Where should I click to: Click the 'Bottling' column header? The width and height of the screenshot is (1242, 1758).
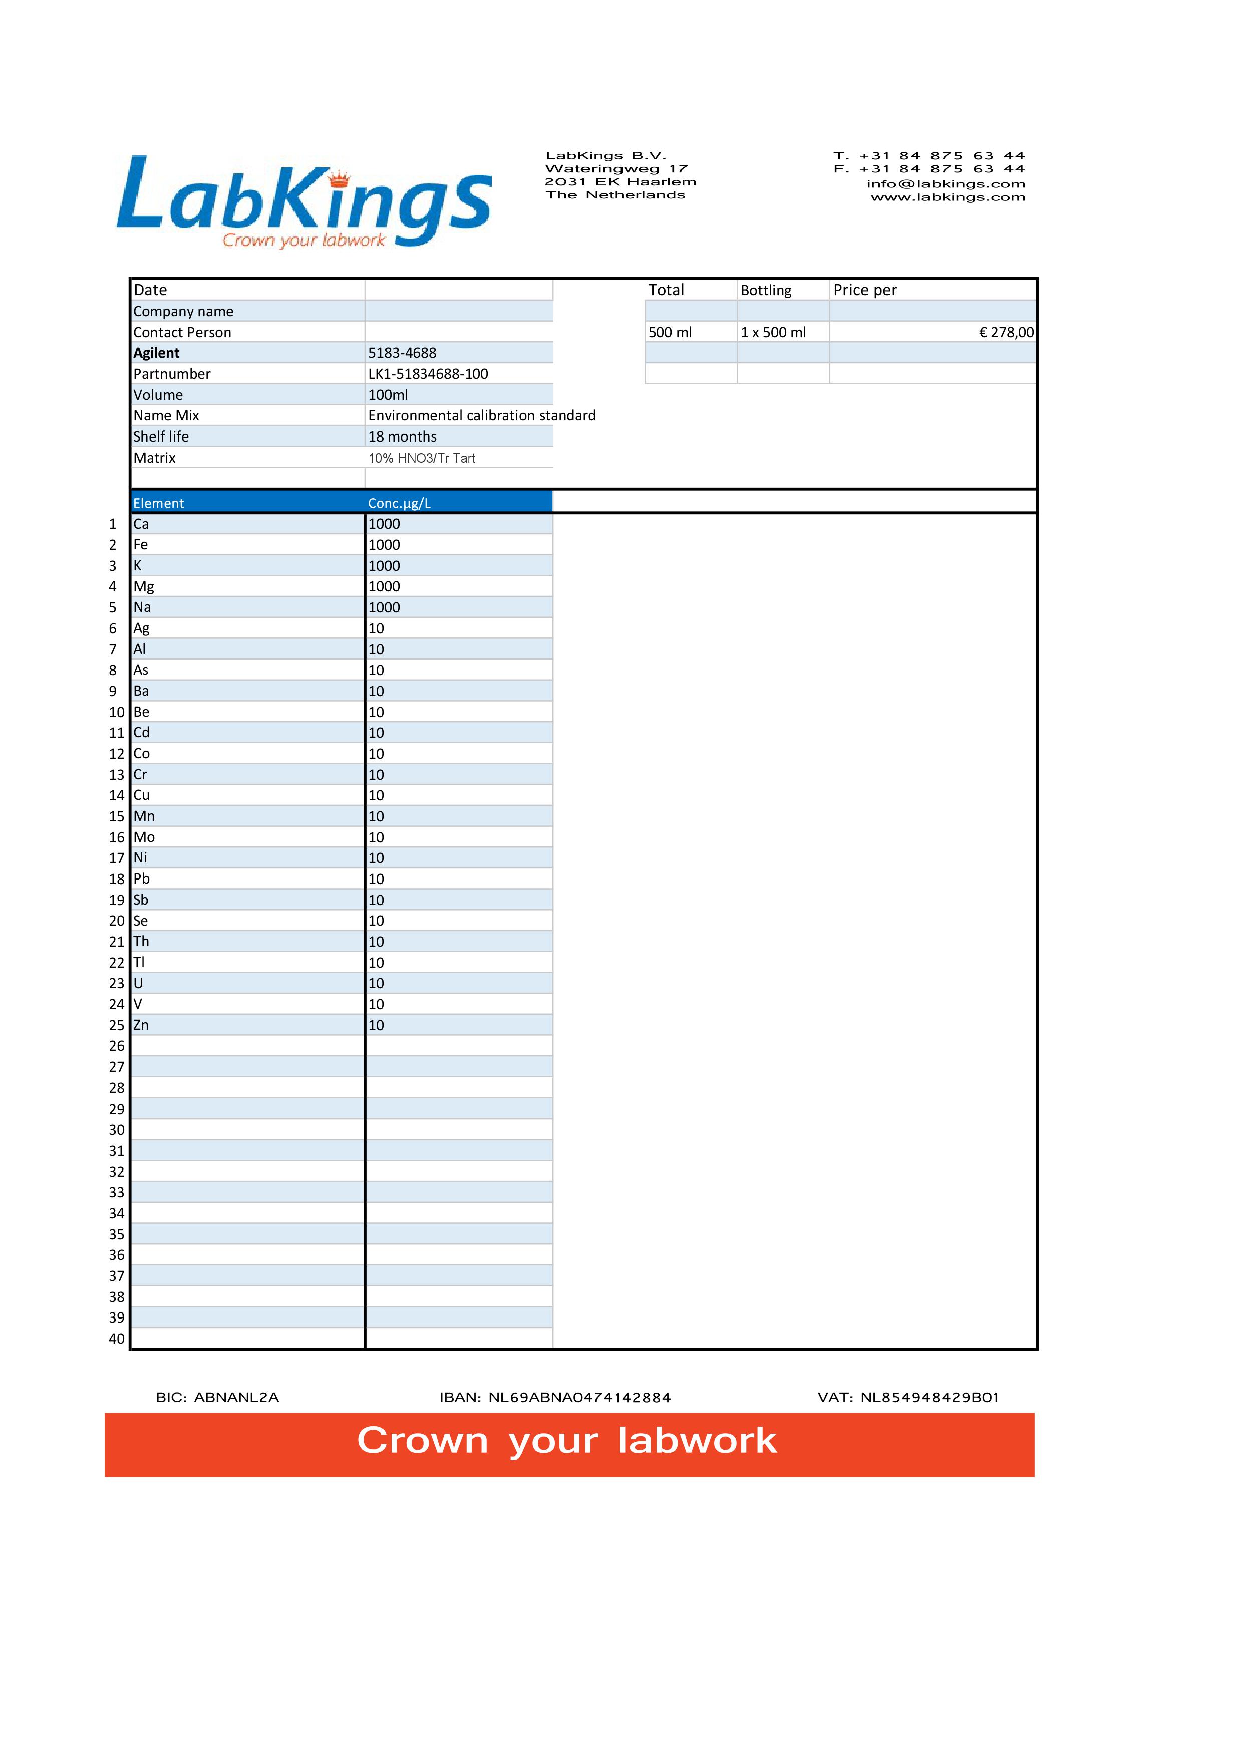(783, 290)
